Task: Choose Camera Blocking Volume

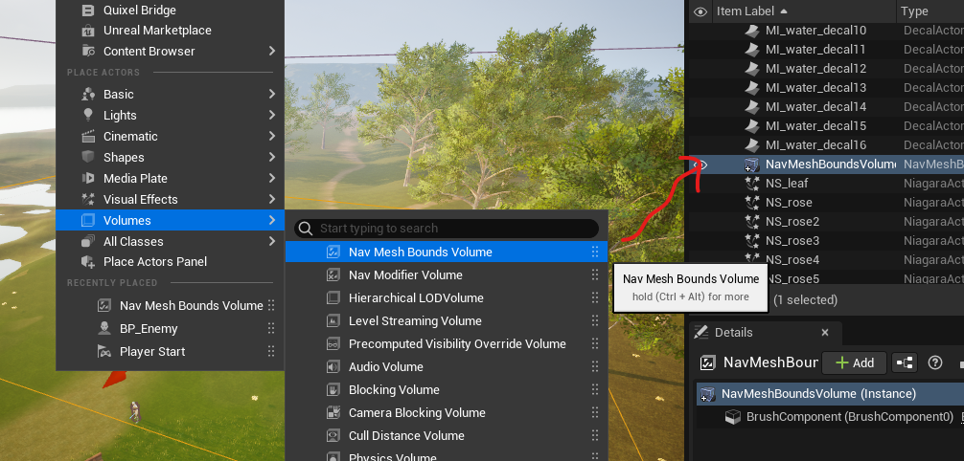Action: click(x=447, y=412)
